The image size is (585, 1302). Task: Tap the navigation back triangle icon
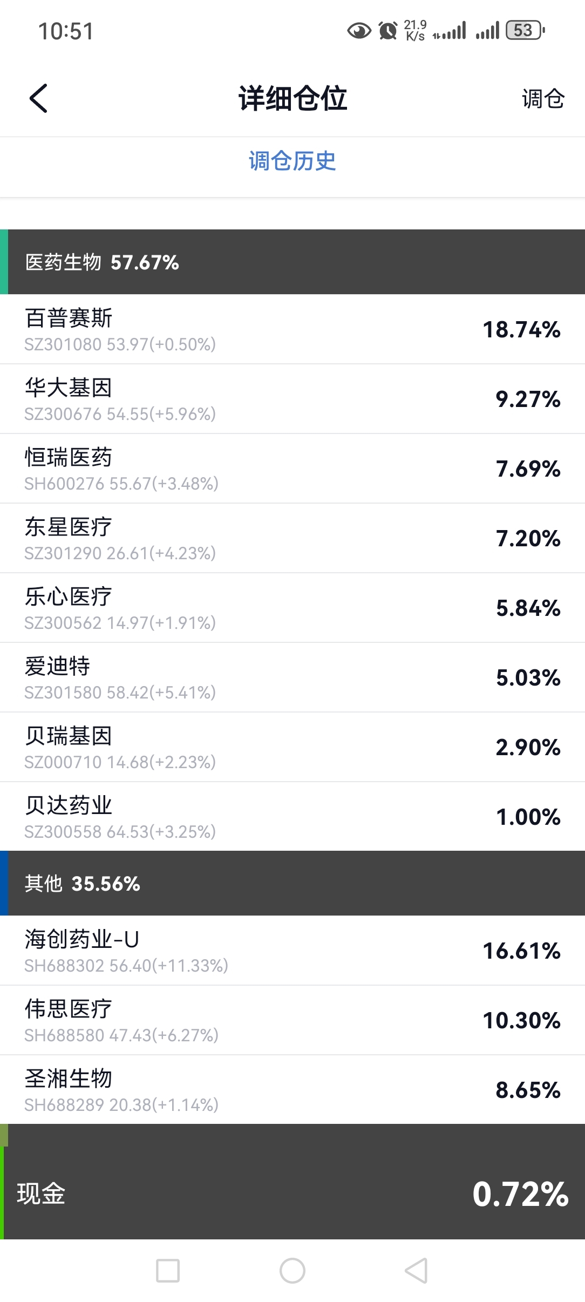pos(416,1271)
